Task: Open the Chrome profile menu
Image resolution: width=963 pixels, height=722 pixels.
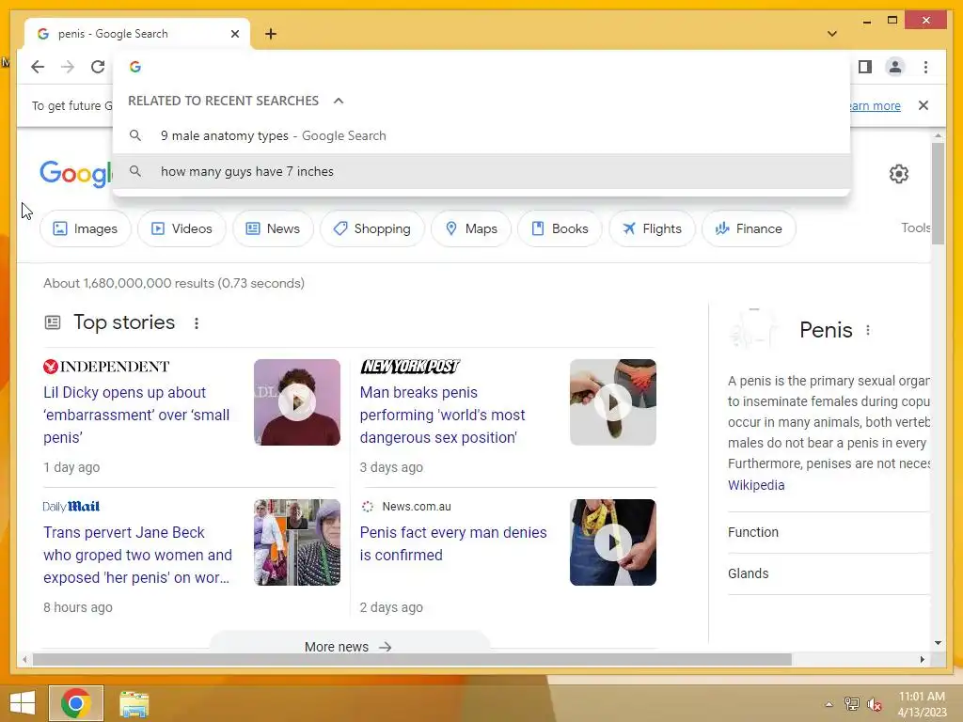Action: point(895,67)
